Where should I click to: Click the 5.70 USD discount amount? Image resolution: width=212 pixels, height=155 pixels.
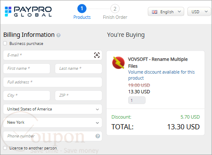pos(190,117)
